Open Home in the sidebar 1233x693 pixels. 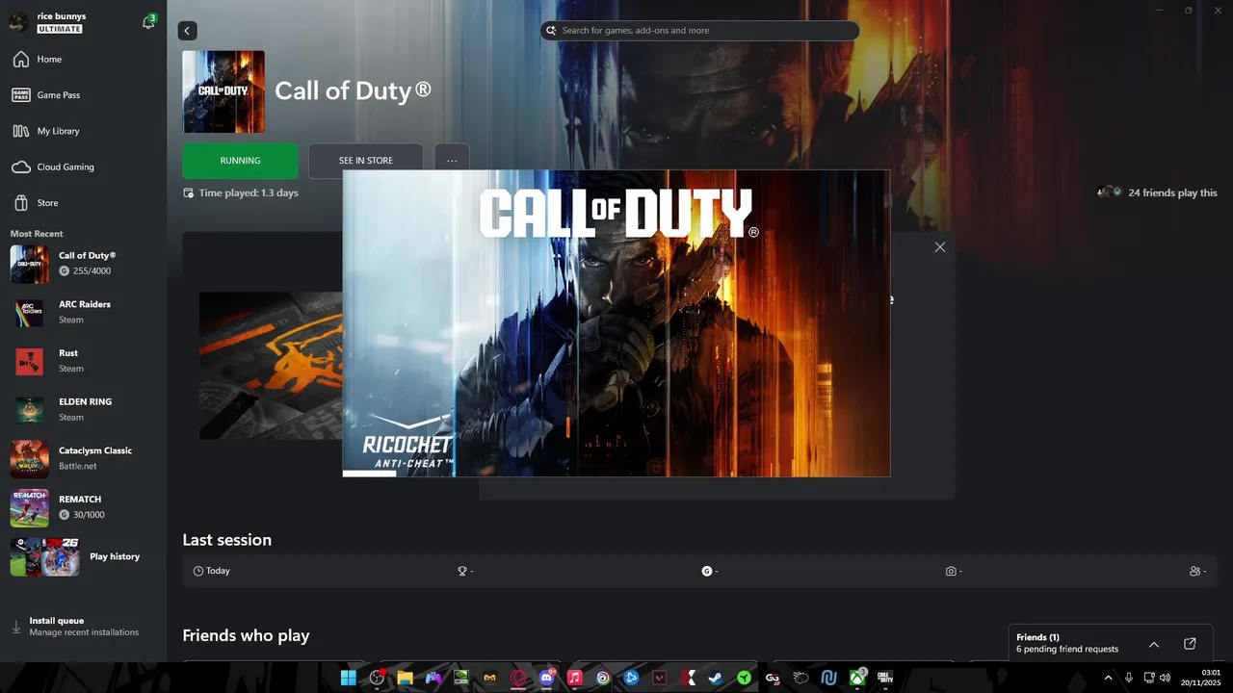(84, 60)
